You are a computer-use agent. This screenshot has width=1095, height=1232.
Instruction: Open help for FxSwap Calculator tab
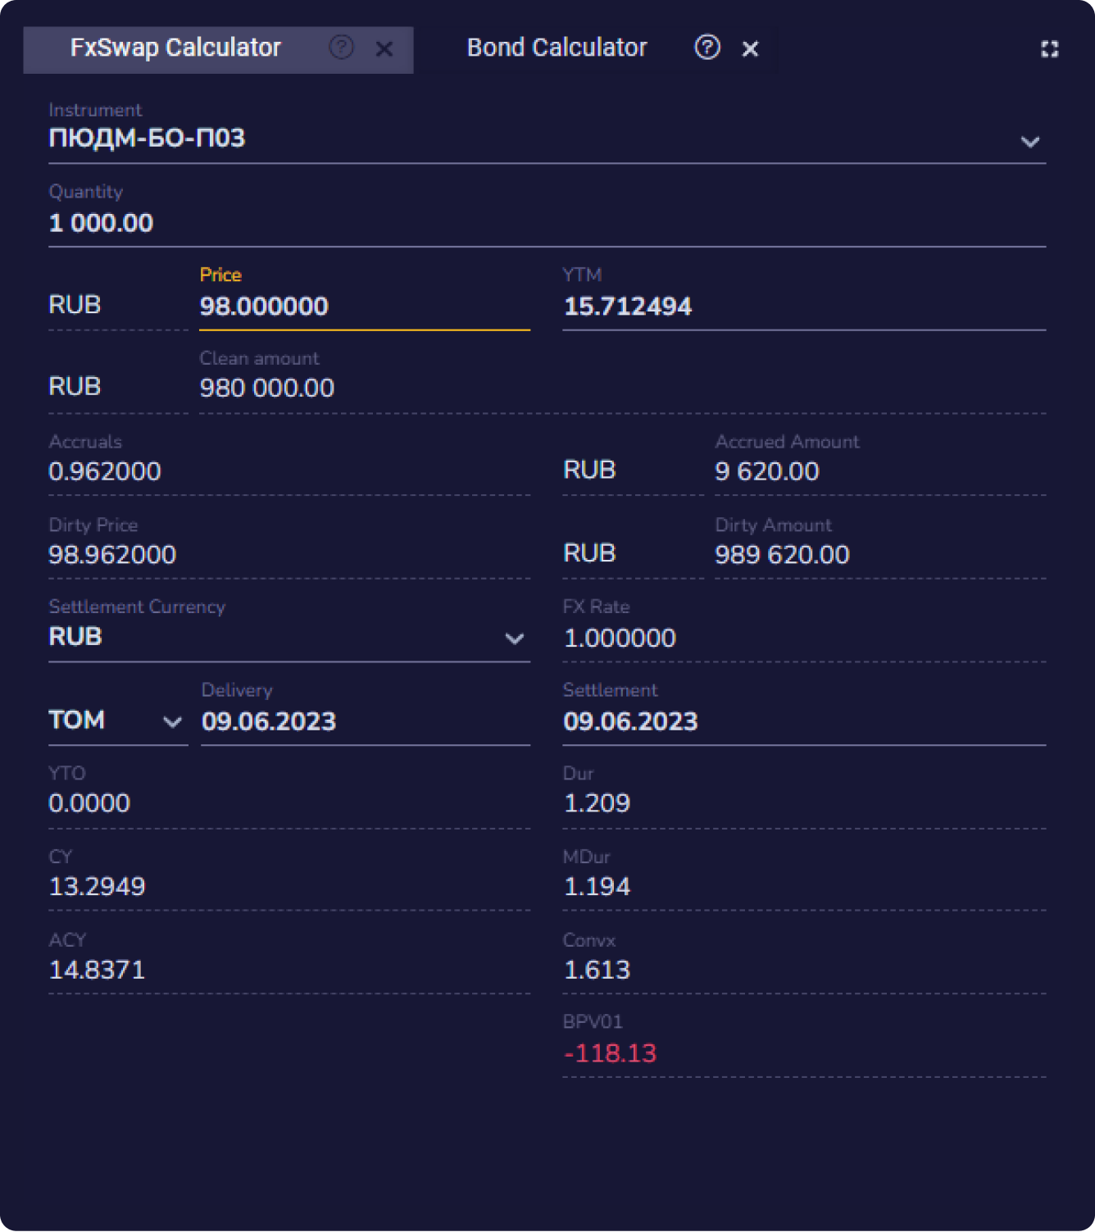(x=341, y=48)
